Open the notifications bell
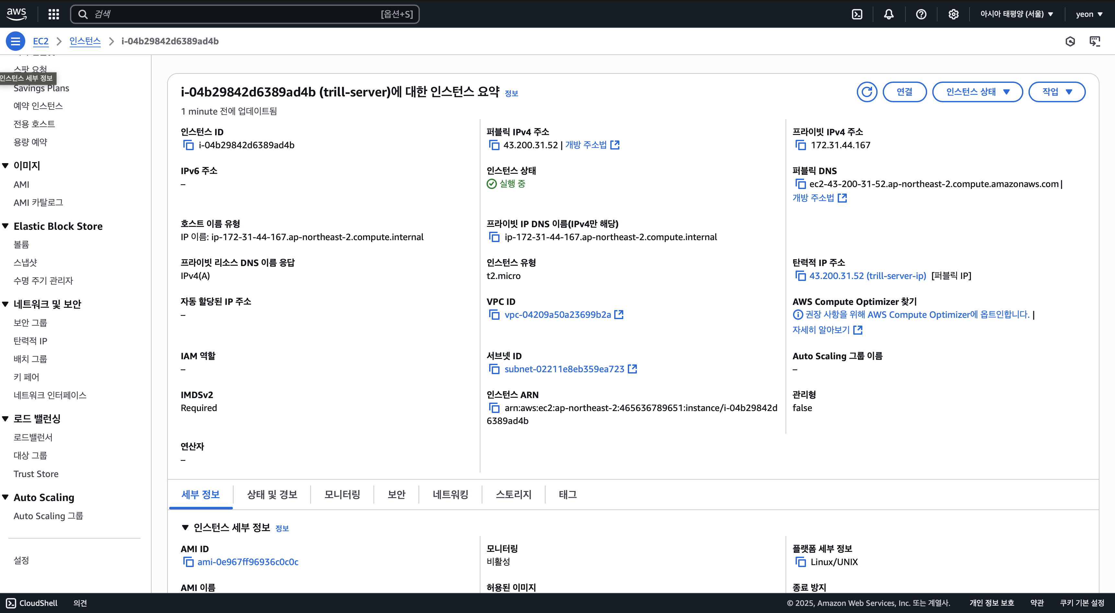This screenshot has width=1115, height=613. (889, 14)
